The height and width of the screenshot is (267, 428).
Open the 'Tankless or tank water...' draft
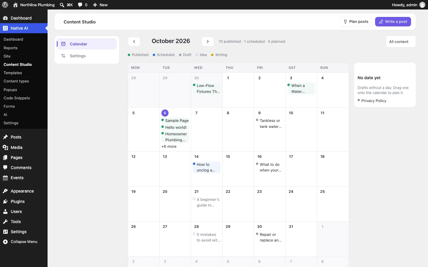click(270, 123)
